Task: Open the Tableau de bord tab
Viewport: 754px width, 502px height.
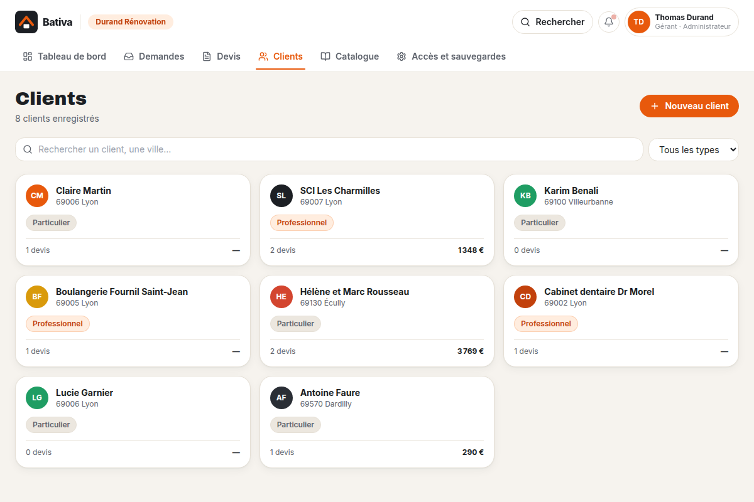Action: (64, 56)
